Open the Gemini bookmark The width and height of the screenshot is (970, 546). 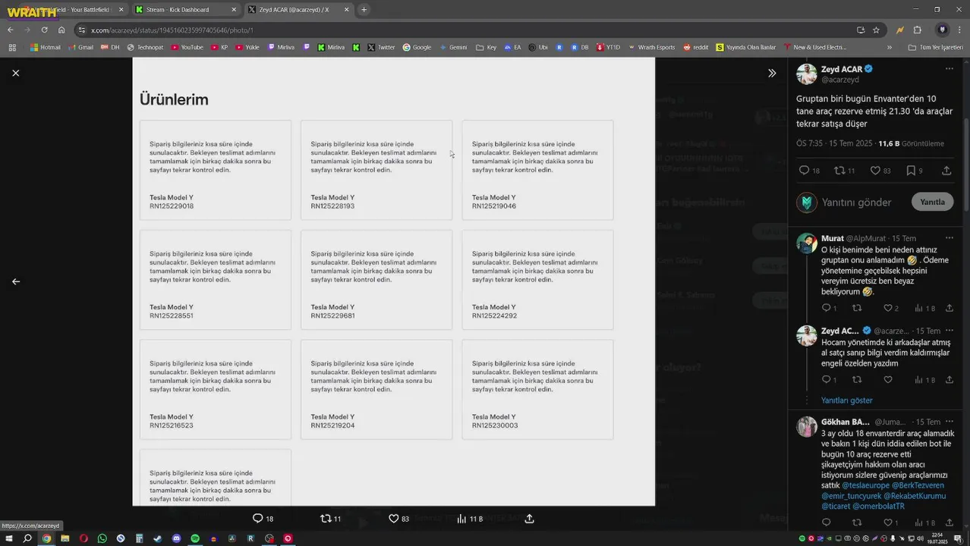click(453, 47)
